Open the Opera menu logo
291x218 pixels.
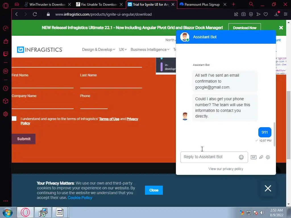click(6, 6)
